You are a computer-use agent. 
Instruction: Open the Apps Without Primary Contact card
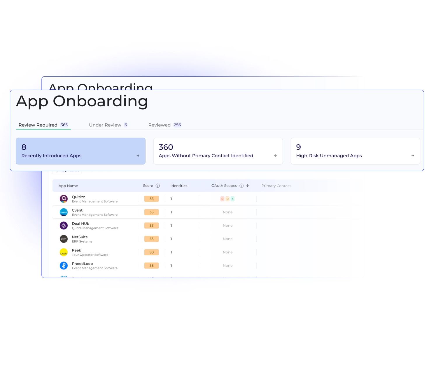(x=218, y=151)
